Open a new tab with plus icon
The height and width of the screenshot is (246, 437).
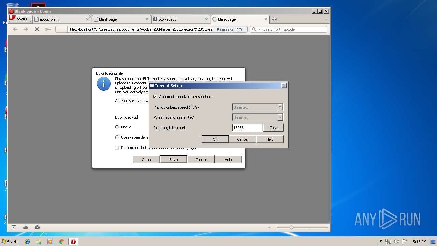point(274,19)
